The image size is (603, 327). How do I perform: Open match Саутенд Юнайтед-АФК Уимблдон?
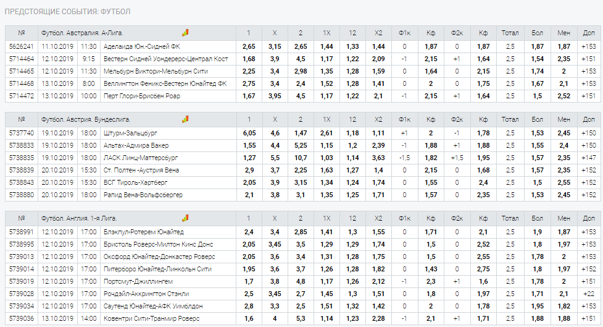[x=153, y=306]
